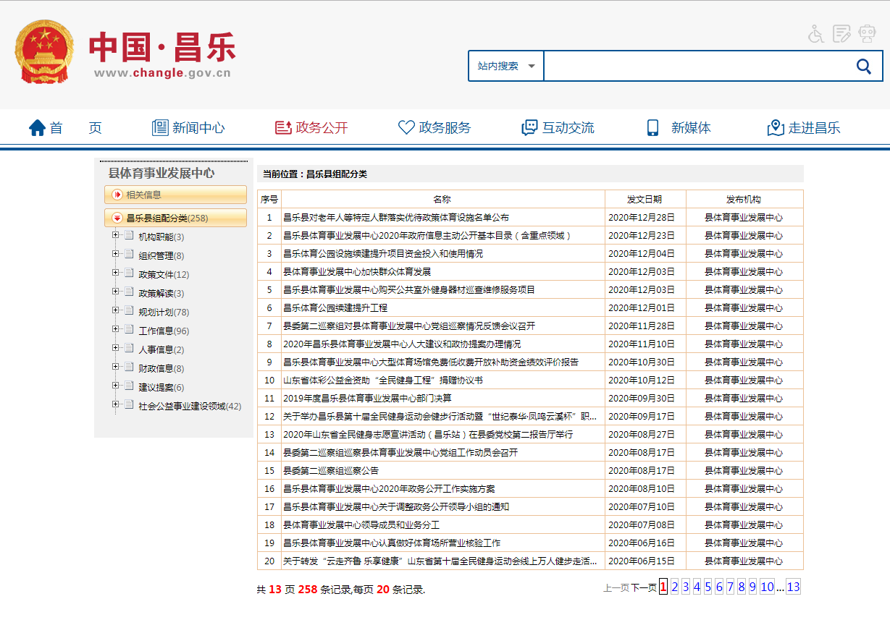
Task: Open the 新闻中心 menu item
Action: 188,128
